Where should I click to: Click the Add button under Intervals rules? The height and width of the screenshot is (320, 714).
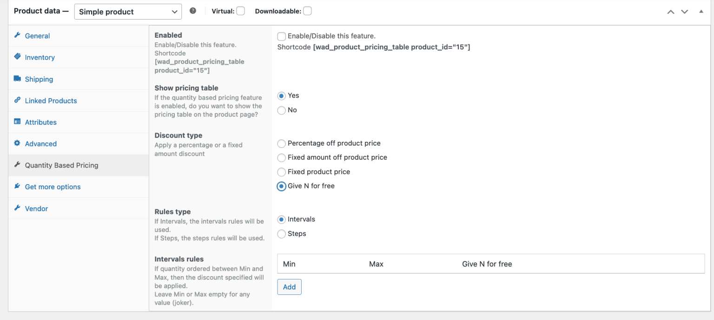point(289,287)
